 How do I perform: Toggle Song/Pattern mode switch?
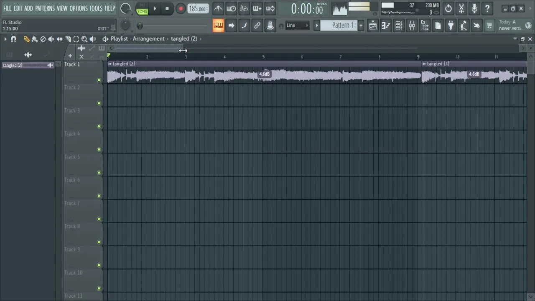142,8
